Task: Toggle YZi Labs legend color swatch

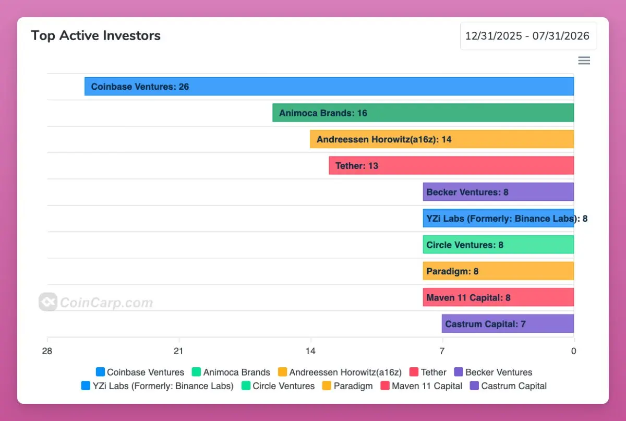Action: (86, 386)
